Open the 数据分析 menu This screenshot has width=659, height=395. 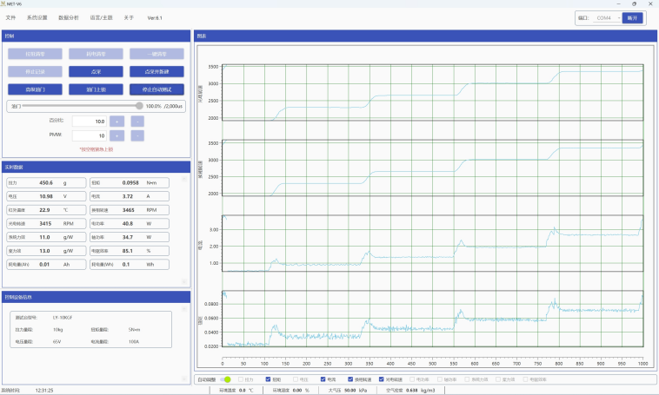pos(69,17)
